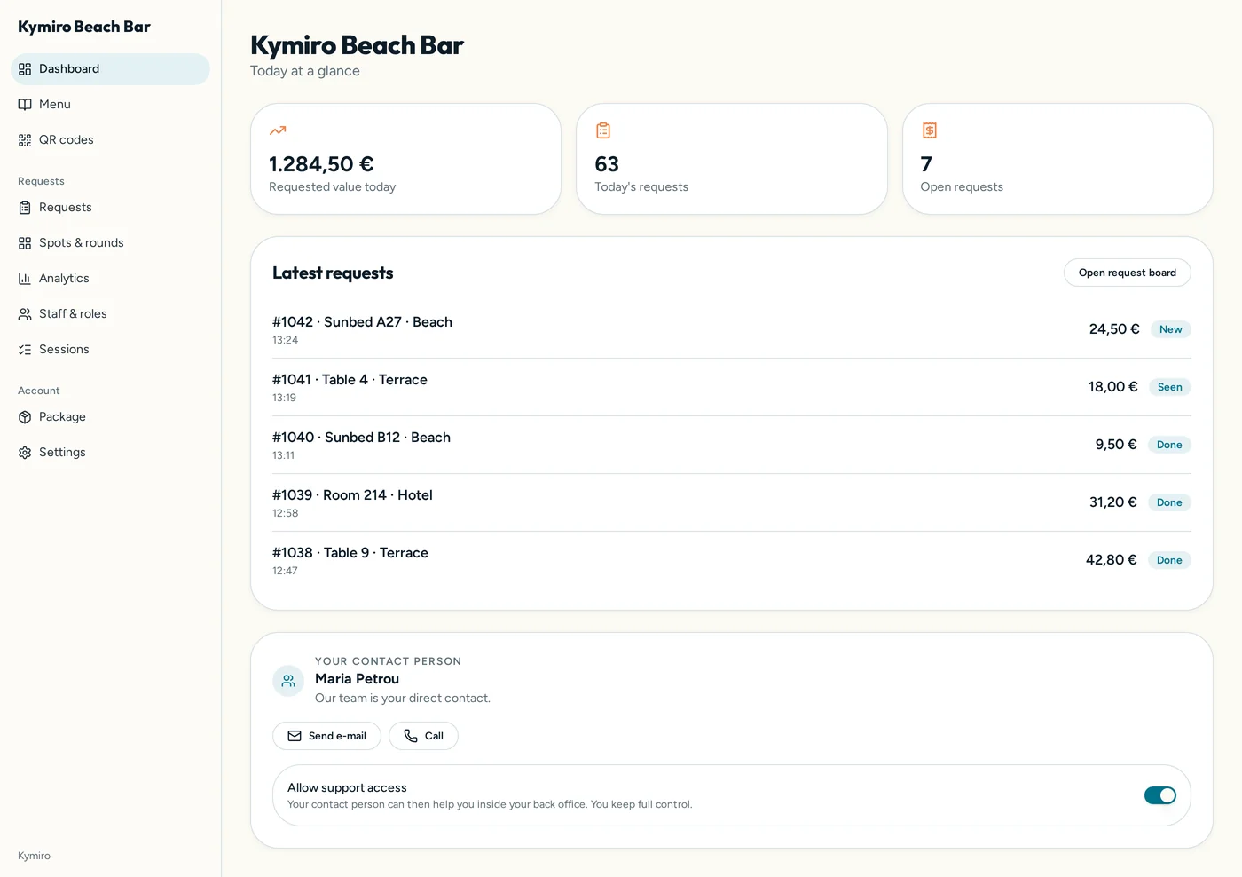The image size is (1242, 877).
Task: Click the Spots & rounds grid icon
Action: coord(25,243)
